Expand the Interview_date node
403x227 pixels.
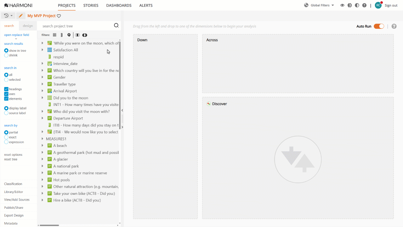43,64
